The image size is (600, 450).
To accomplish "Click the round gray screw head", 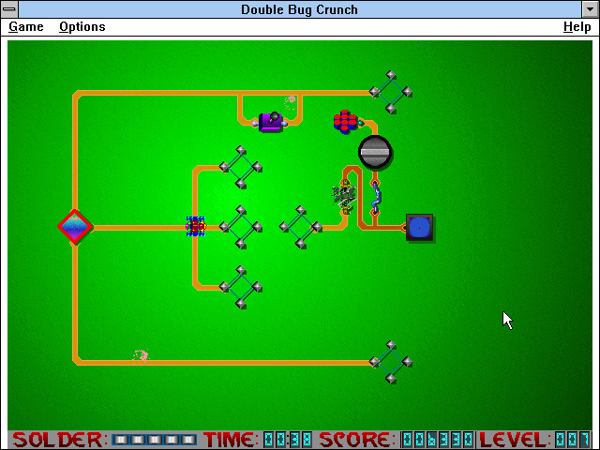I will click(375, 152).
